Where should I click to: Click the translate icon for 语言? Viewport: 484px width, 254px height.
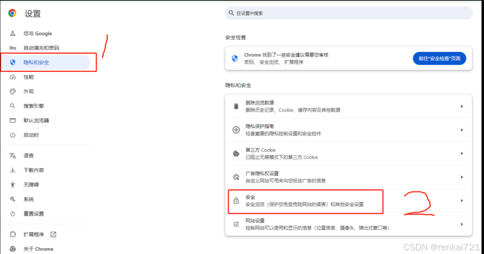13,156
